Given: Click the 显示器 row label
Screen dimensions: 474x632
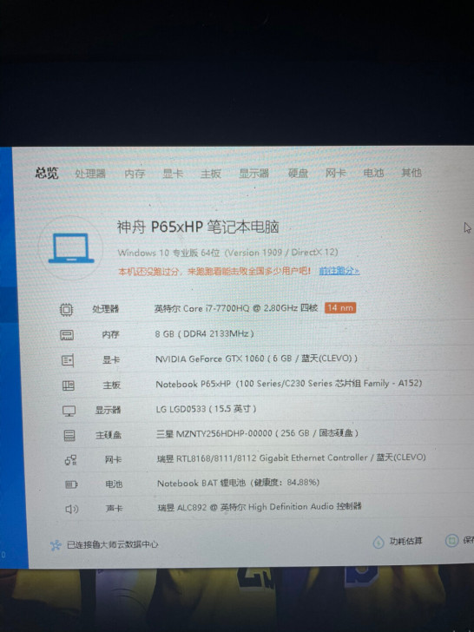Looking at the screenshot, I should coord(108,411).
